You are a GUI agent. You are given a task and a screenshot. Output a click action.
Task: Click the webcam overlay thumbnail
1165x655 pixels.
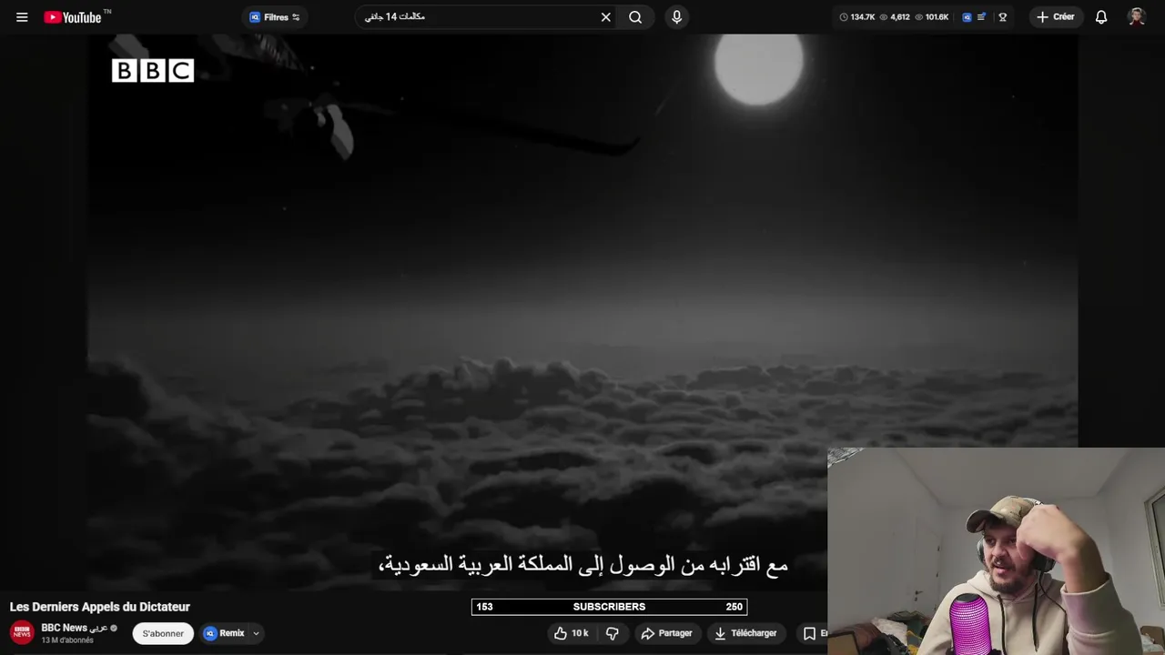pyautogui.click(x=996, y=551)
